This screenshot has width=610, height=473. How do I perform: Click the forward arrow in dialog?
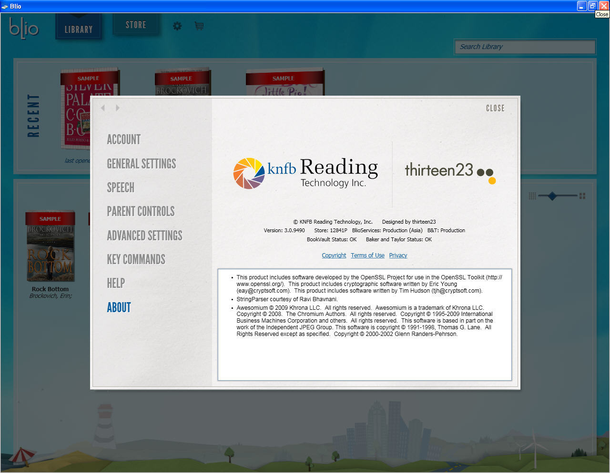click(118, 108)
